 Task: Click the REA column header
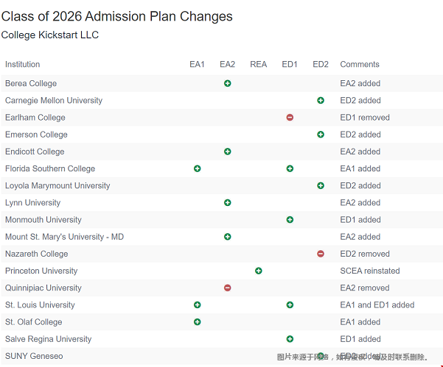[x=259, y=65]
